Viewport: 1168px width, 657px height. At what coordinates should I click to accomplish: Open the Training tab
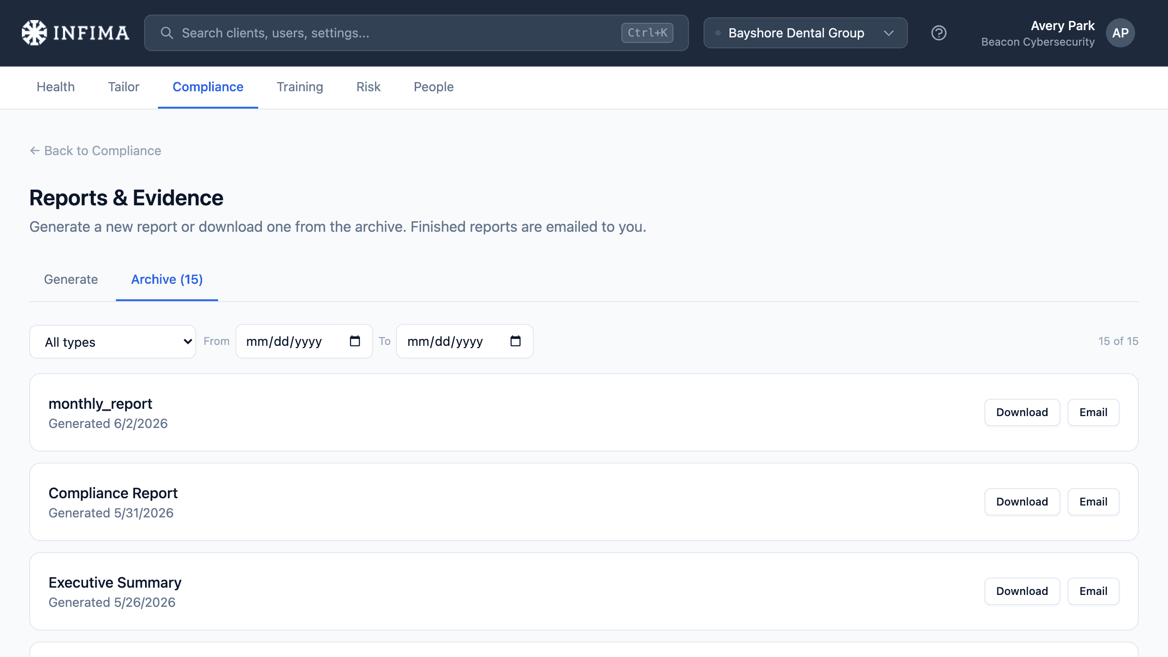300,87
